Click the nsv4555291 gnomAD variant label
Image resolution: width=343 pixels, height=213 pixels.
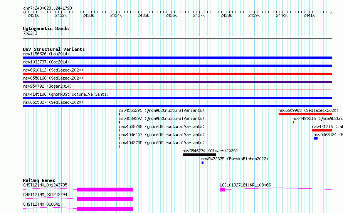(161, 110)
